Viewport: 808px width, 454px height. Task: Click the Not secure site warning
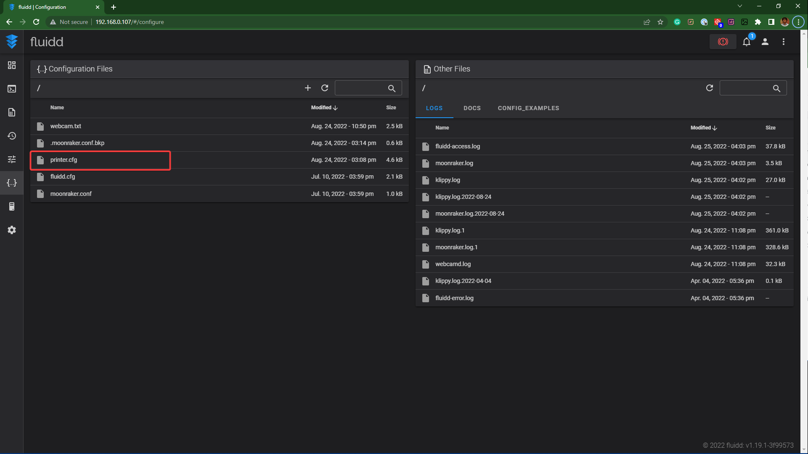(x=69, y=22)
